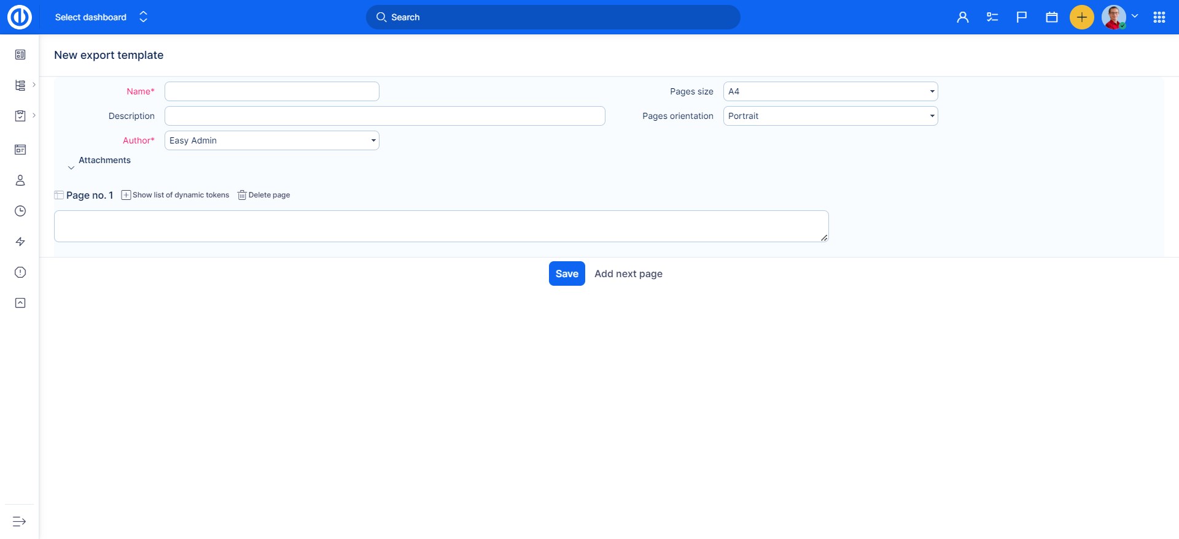Click the Name input field
Viewport: 1179px width, 539px height.
pyautogui.click(x=271, y=91)
